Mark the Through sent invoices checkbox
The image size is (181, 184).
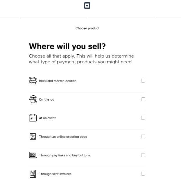(143, 174)
